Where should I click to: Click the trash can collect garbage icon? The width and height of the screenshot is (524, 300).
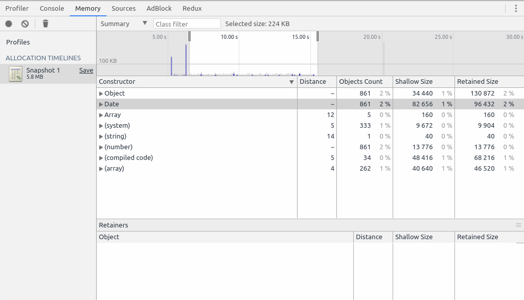point(45,24)
